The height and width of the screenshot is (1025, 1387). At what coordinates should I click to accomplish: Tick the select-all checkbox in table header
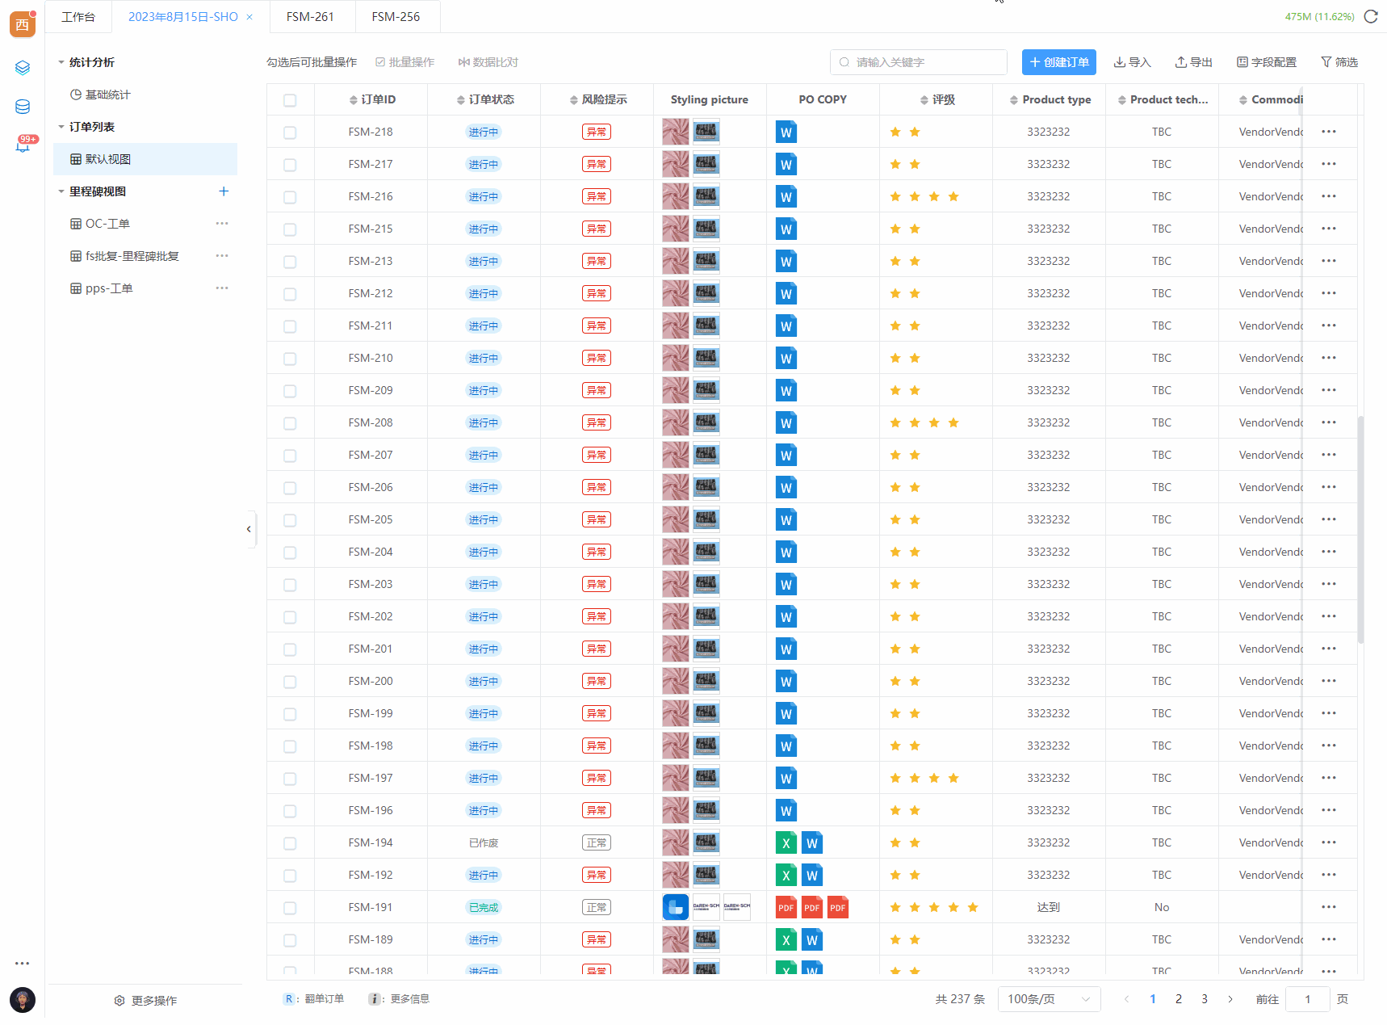click(290, 100)
